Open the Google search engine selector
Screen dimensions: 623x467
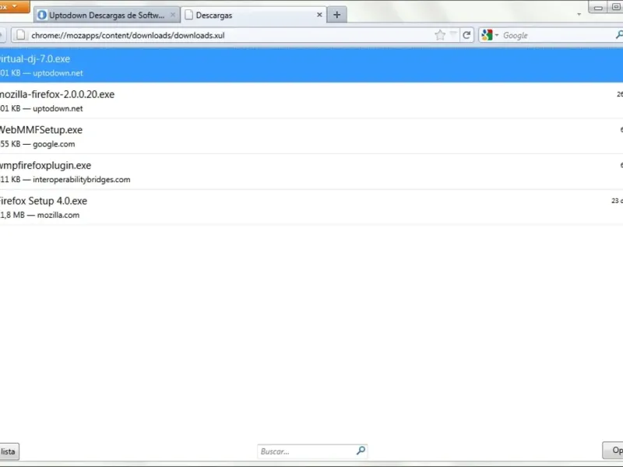pyautogui.click(x=490, y=35)
